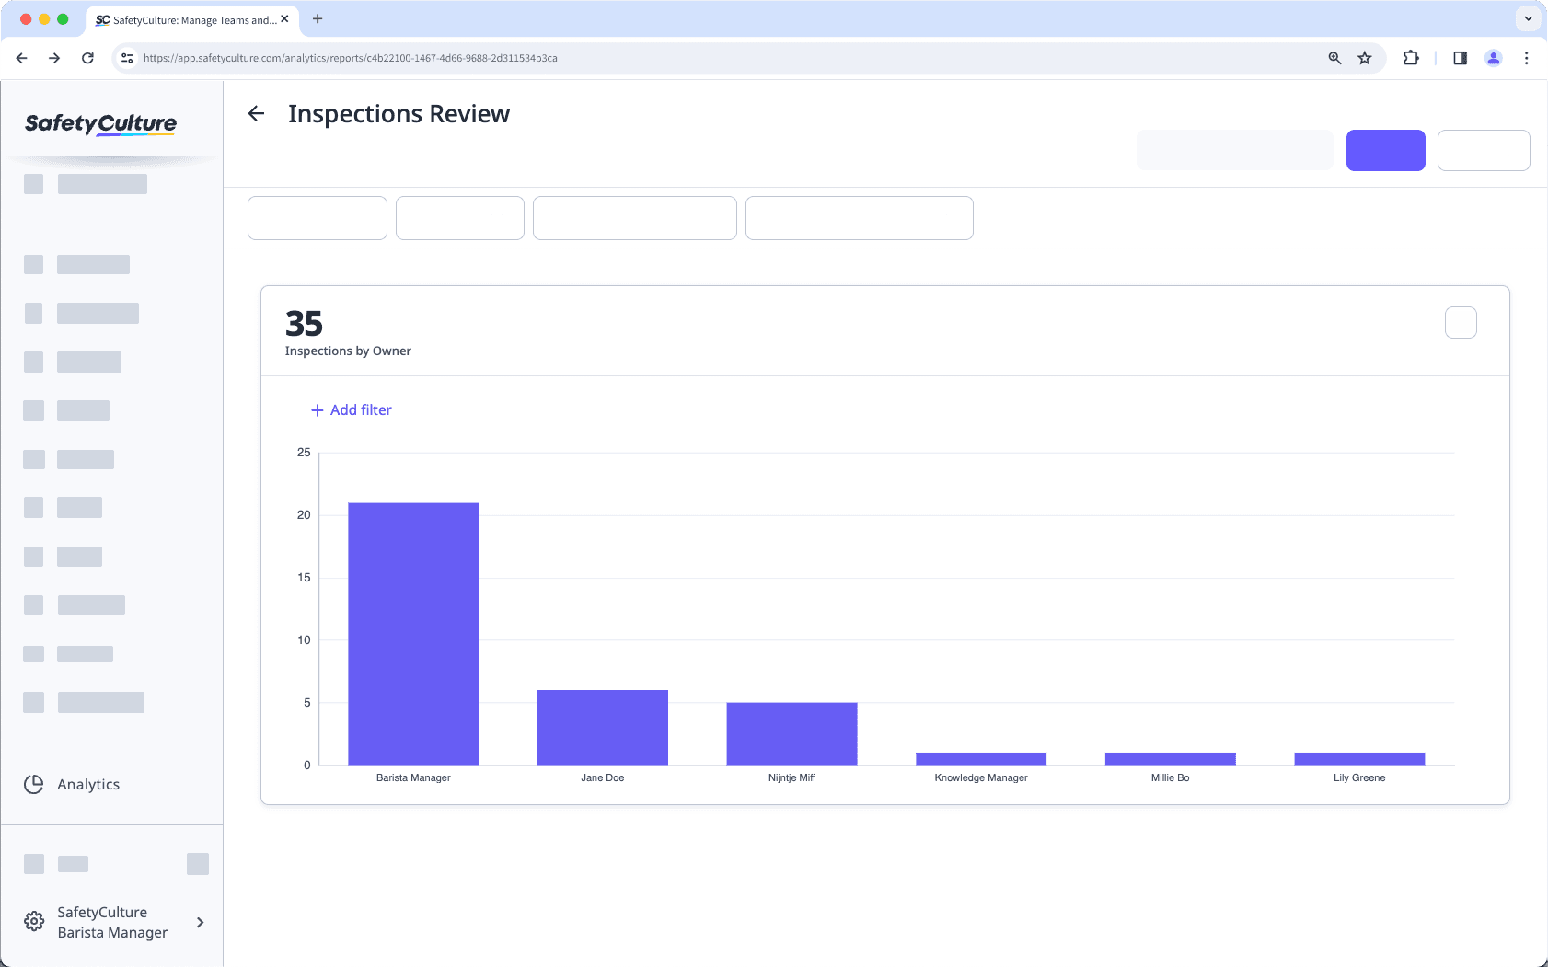Viewport: 1548px width, 967px height.
Task: Bookmark this page with the star icon
Action: click(x=1363, y=57)
